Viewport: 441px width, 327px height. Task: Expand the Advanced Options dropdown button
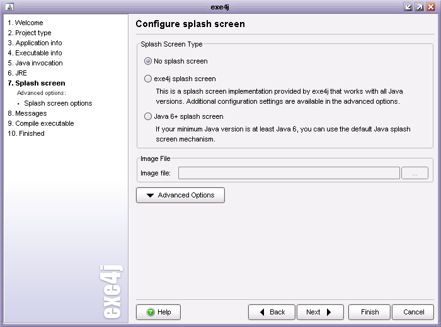click(180, 195)
